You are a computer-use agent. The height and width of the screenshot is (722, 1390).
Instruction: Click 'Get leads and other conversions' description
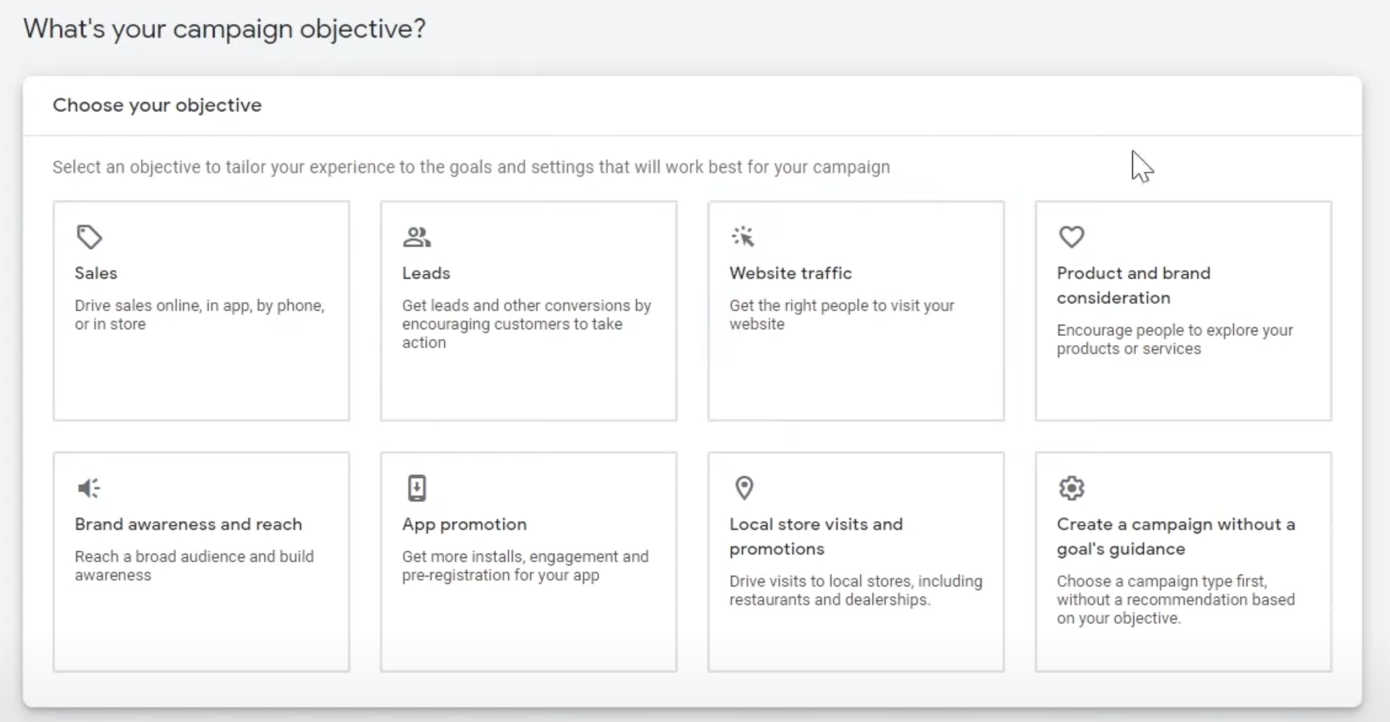[x=527, y=324]
